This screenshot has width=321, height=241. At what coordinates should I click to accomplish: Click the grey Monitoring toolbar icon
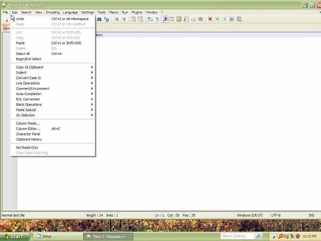(201, 19)
